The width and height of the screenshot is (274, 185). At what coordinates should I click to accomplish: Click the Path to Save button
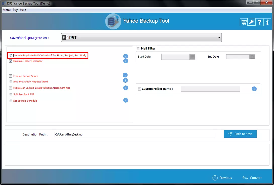240,134
